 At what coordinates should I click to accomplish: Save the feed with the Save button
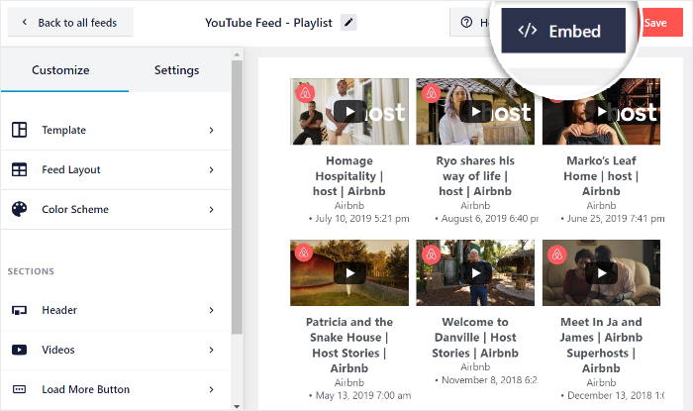(660, 22)
